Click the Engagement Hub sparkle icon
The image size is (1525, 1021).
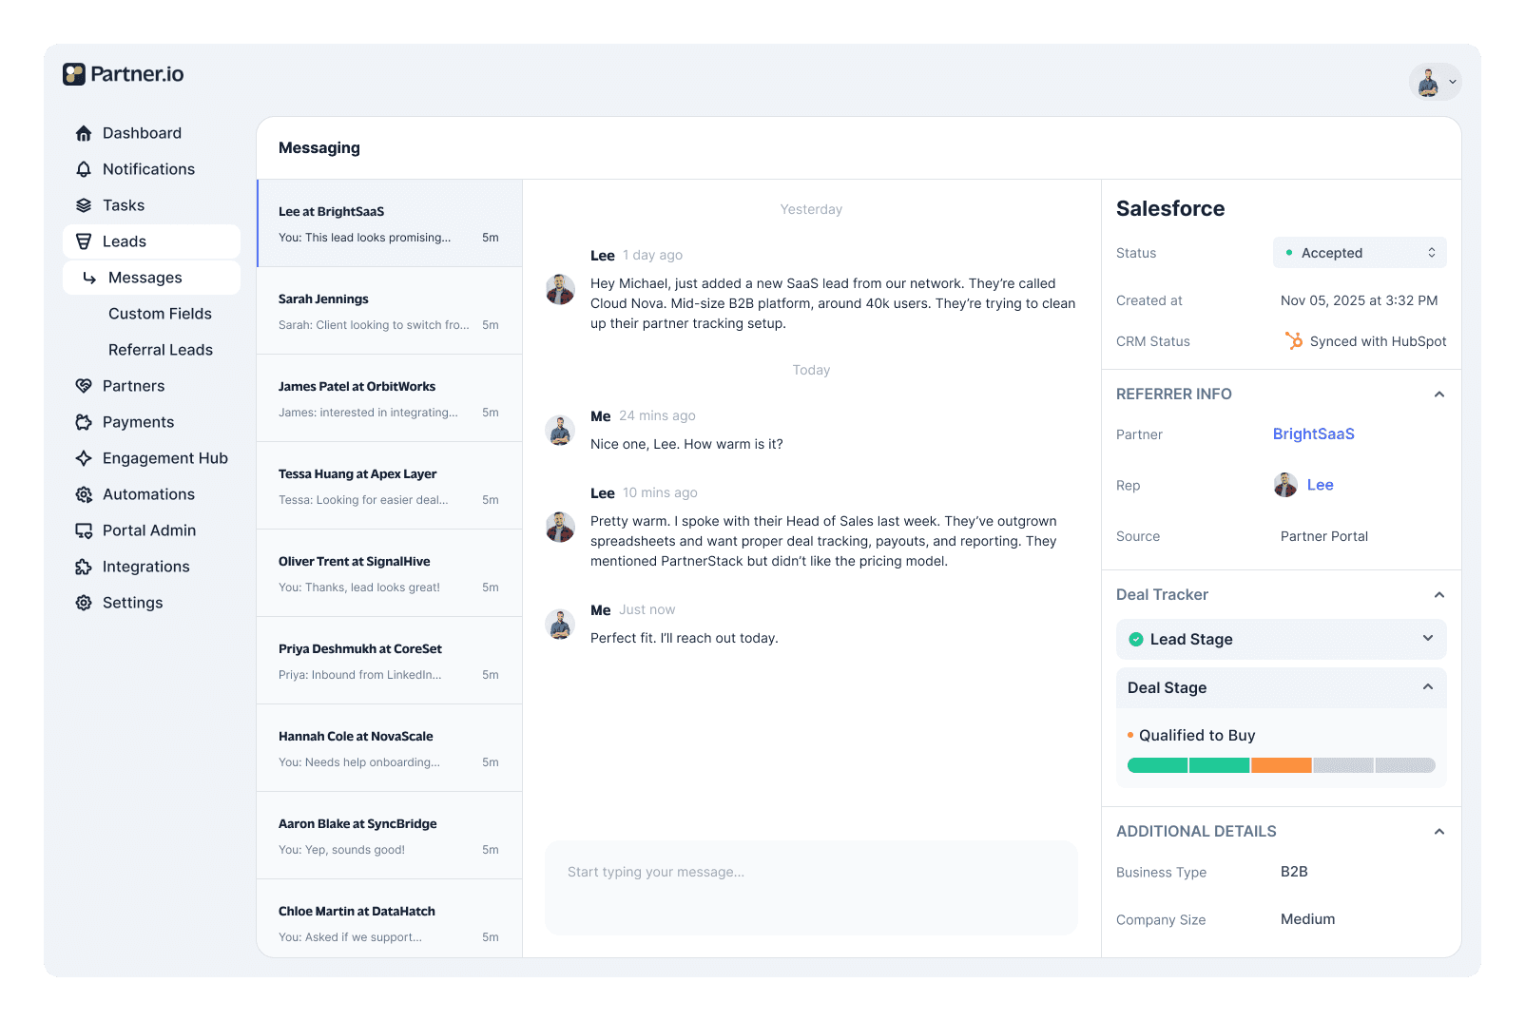pos(84,458)
